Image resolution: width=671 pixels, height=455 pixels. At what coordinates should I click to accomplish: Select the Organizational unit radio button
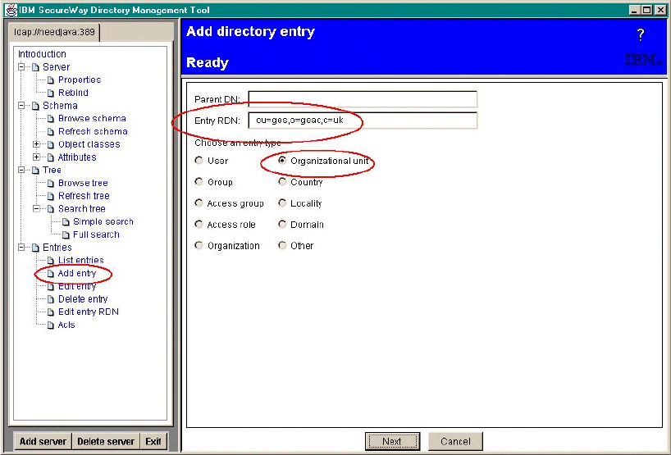coord(282,161)
